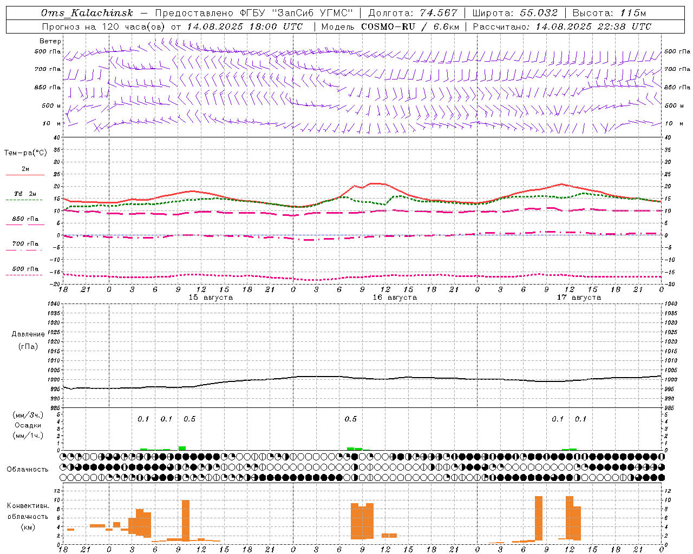Select the 'Предоставлено ФГБУ "ЗапСиб УГМС"' text

tap(255, 13)
